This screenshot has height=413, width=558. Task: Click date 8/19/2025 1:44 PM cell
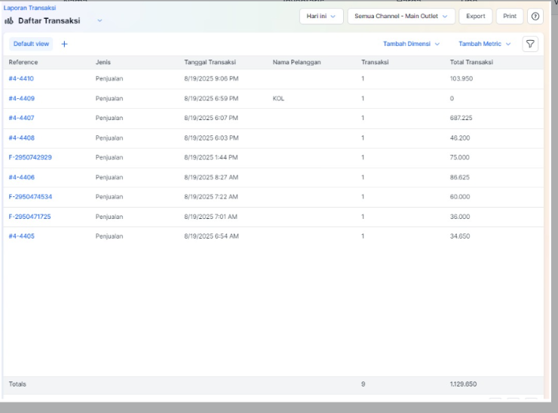pos(210,158)
